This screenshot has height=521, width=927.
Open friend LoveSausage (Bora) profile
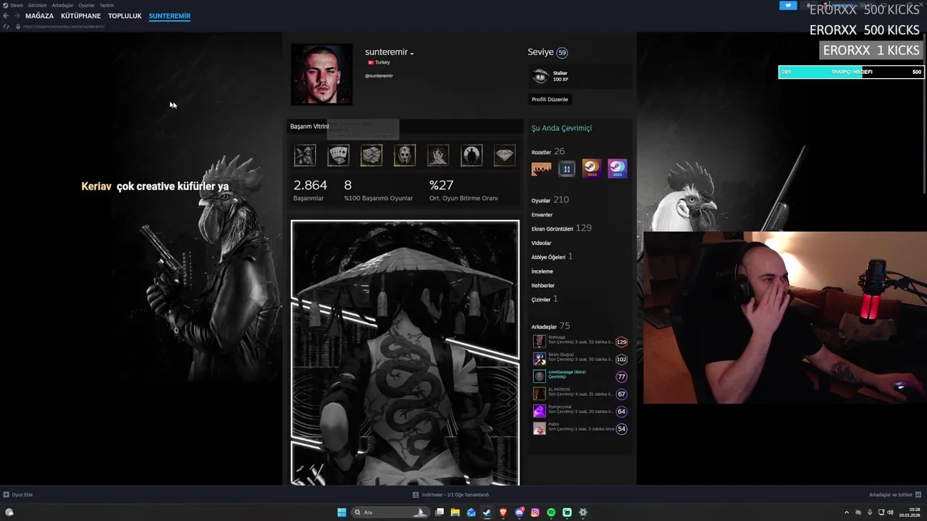click(580, 376)
